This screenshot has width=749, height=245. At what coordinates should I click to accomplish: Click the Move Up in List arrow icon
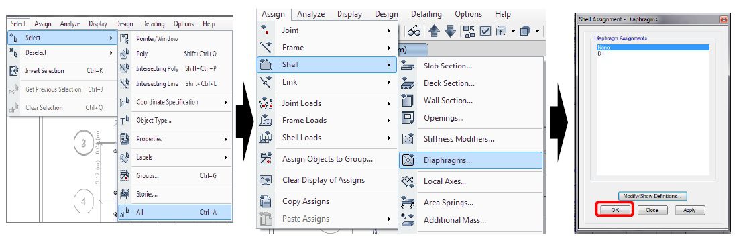click(x=435, y=31)
